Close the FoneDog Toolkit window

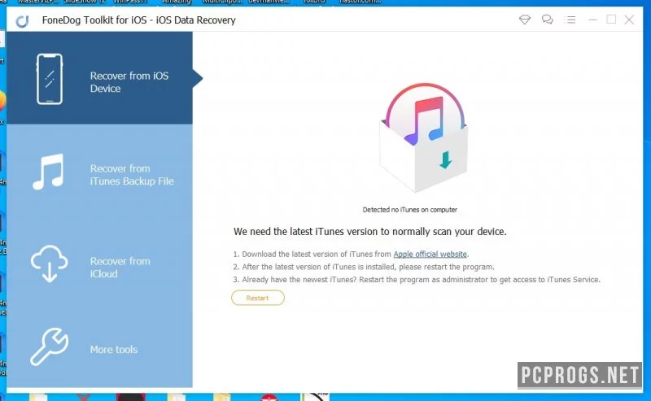[629, 20]
